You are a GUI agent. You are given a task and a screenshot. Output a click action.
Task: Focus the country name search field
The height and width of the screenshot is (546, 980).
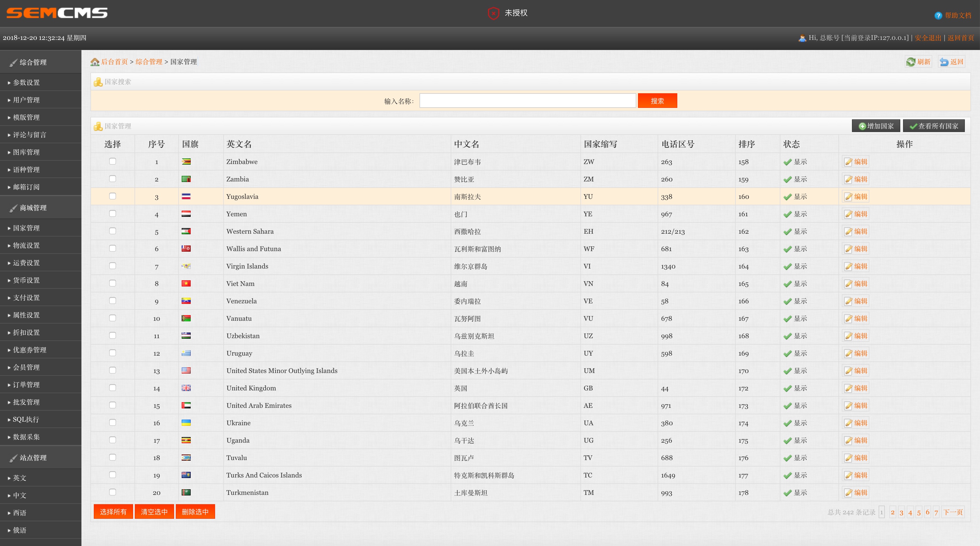pos(527,101)
